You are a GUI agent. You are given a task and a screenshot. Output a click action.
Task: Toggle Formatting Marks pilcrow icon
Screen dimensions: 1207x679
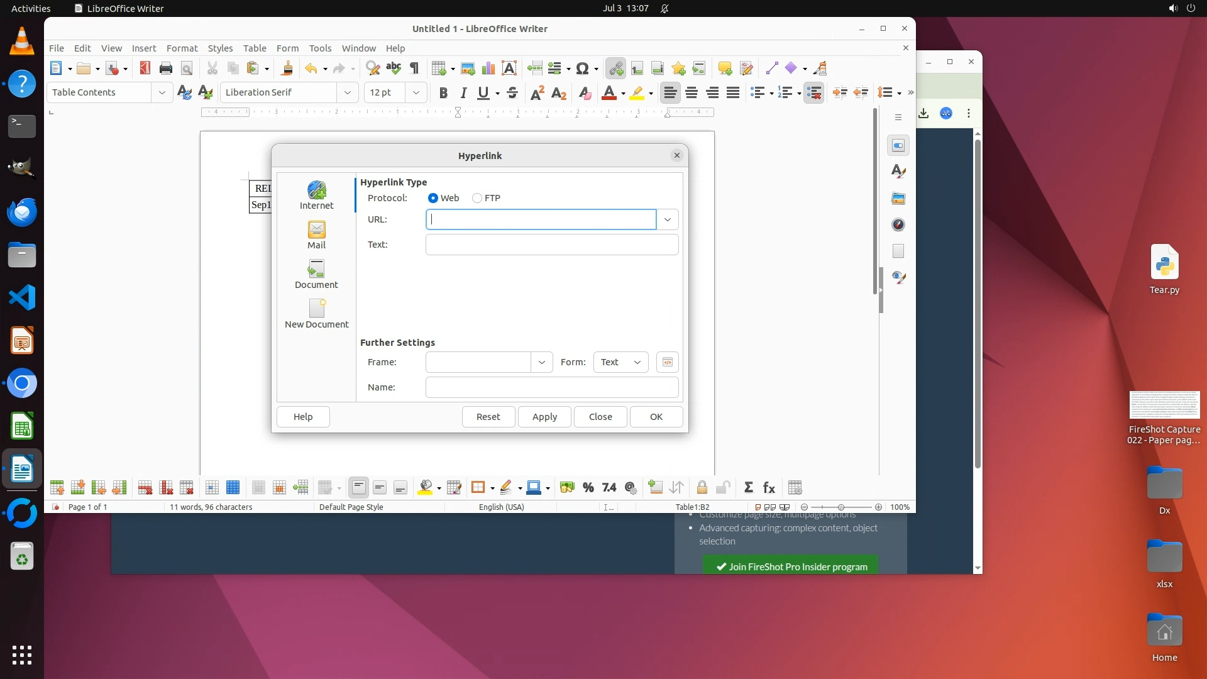[x=414, y=69]
